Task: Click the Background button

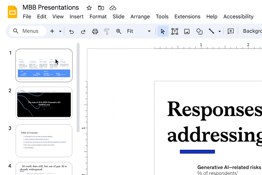Action: (x=252, y=31)
